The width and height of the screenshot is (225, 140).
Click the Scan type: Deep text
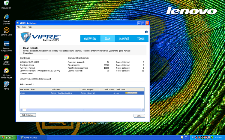pos(27,65)
